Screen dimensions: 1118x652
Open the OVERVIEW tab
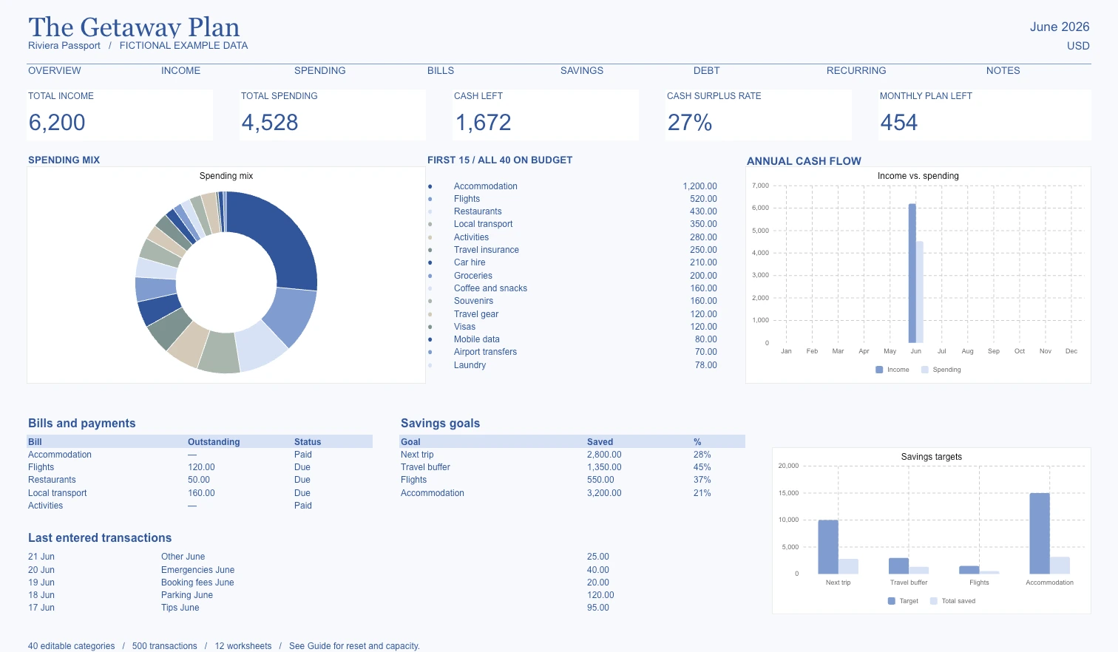coord(55,71)
